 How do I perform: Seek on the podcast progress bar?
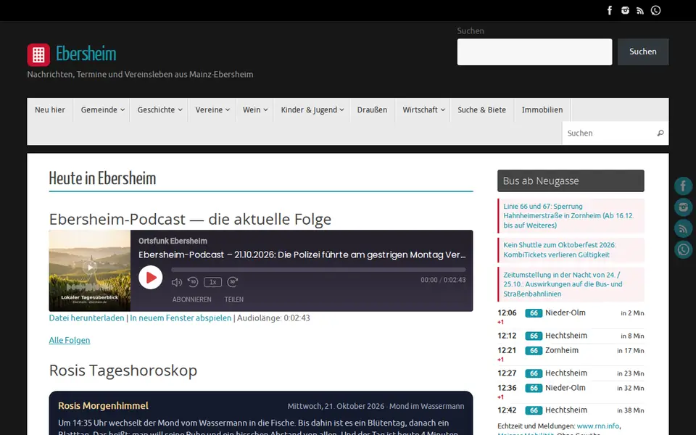318,270
